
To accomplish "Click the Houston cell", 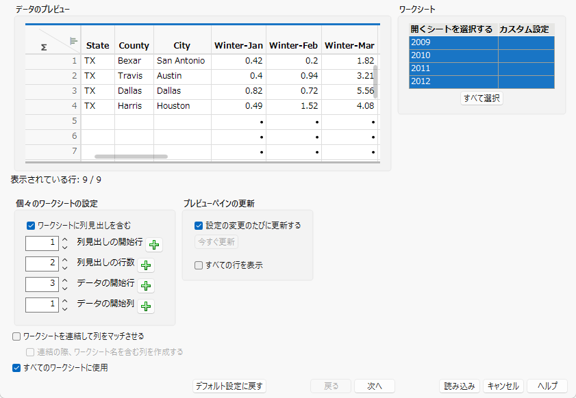I will [182, 106].
